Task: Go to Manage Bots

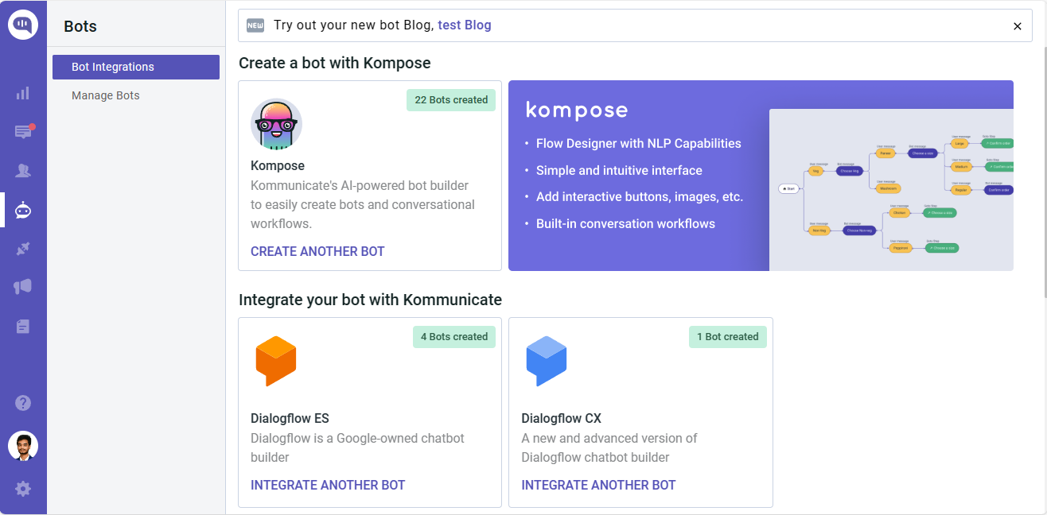Action: pos(106,95)
